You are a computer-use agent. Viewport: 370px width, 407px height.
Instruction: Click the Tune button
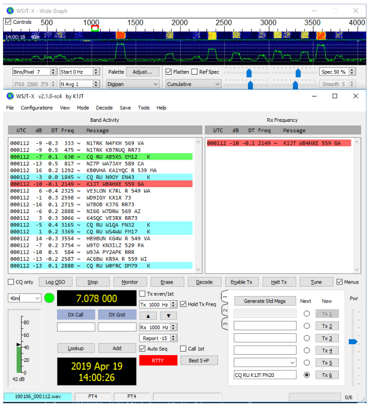(x=316, y=282)
